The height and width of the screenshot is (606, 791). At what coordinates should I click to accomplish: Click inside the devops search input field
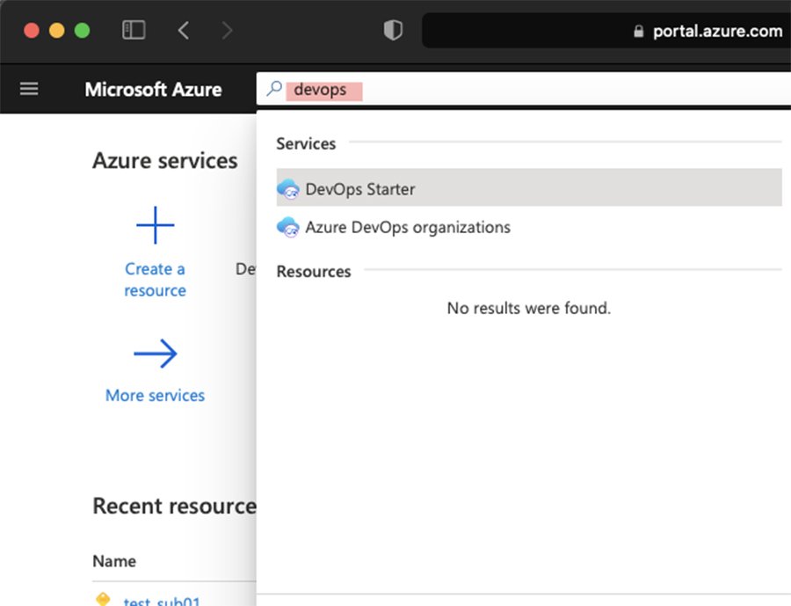323,90
